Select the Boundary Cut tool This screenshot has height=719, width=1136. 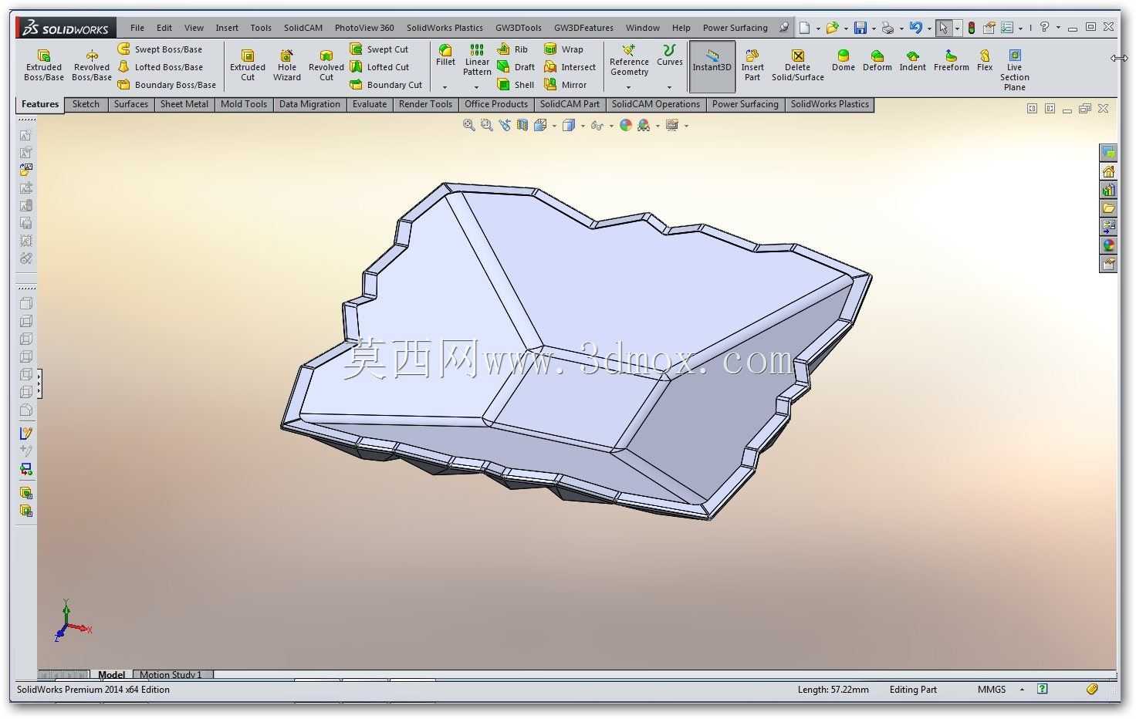(386, 85)
